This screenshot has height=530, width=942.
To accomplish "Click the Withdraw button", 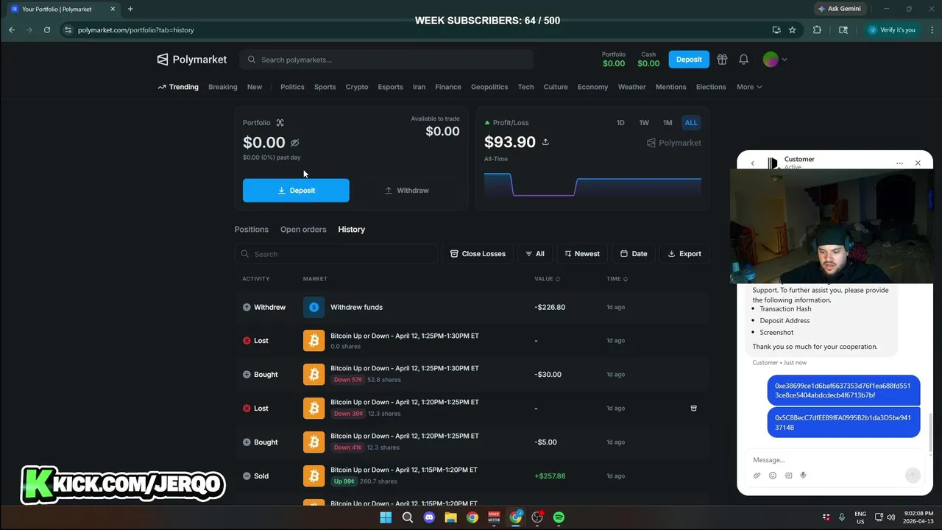I will [407, 190].
